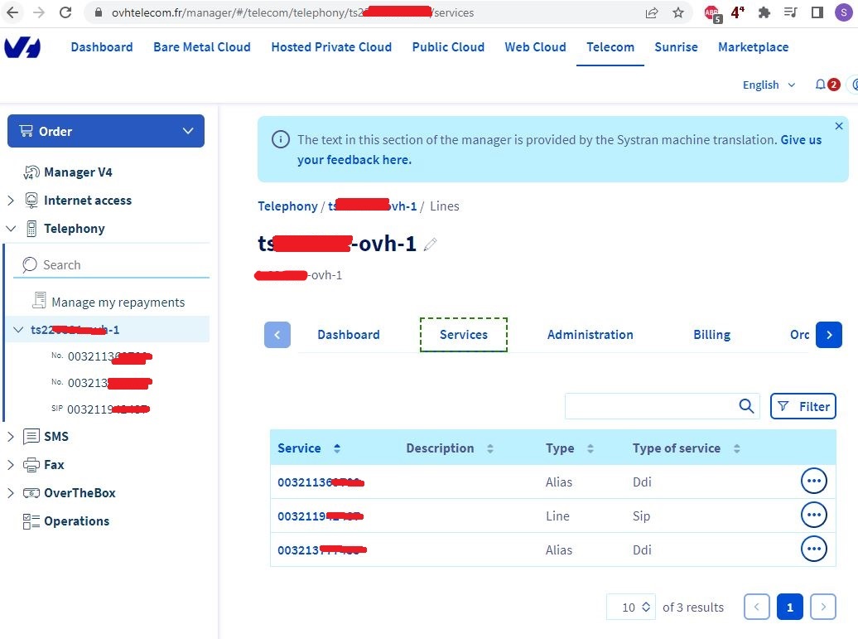Expand the SMS section in the sidebar
The image size is (858, 639).
tap(11, 437)
